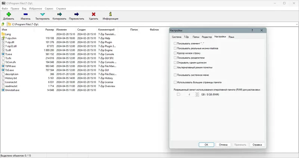Switch to the Язык tab
Viewport: 299px width, 158px height.
tap(231, 37)
